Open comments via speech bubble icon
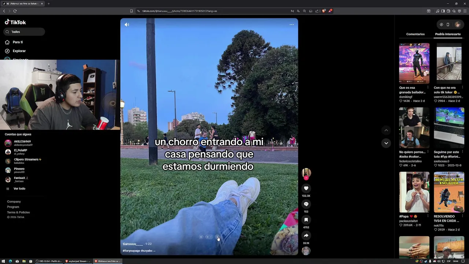 click(x=306, y=204)
